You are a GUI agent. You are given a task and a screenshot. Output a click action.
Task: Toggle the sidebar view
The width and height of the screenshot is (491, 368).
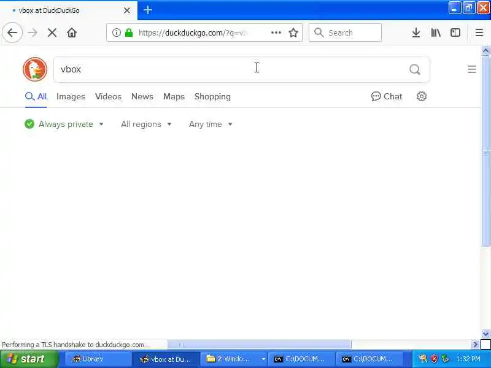[455, 33]
